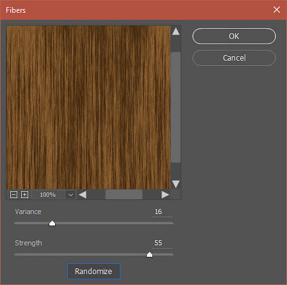Click the preview scroll left arrow

pos(83,194)
